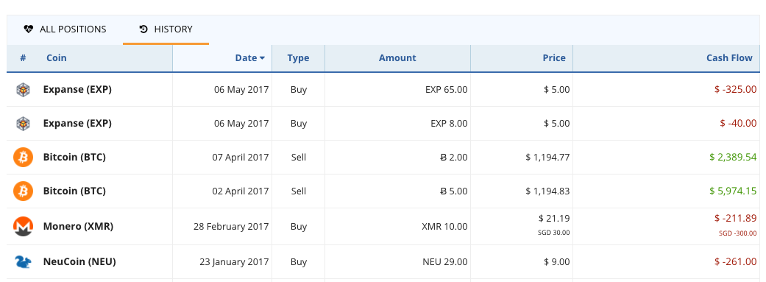Image resolution: width=766 pixels, height=282 pixels.
Task: Click the Buy type in the Monero row
Action: 299,227
